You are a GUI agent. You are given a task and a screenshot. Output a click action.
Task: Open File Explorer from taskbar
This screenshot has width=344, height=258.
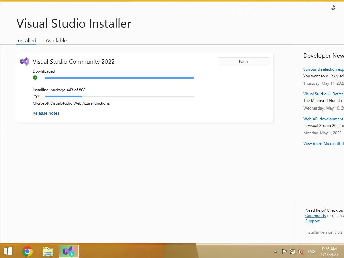pyautogui.click(x=48, y=251)
